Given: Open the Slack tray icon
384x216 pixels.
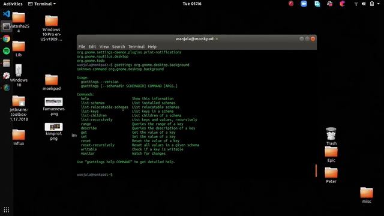Looking at the screenshot, I should click(330, 4).
